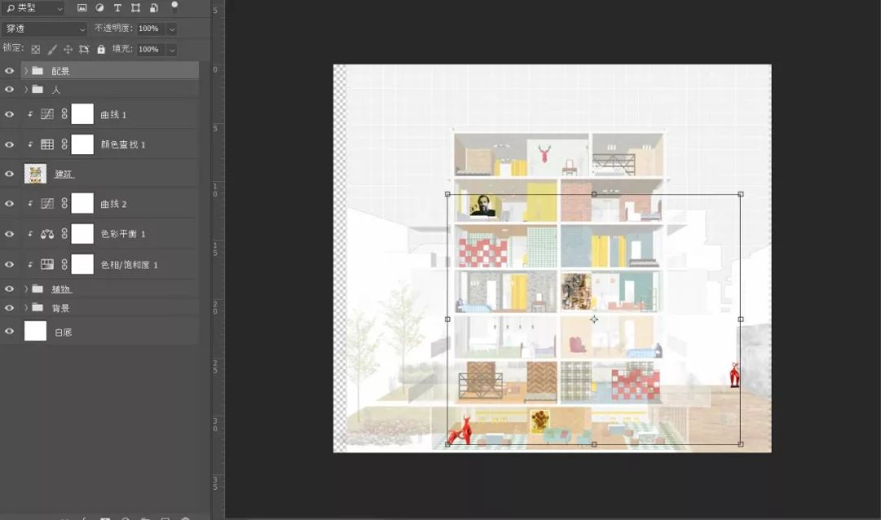
Task: Click mask link icon on 色相/饱和度 1
Action: coord(64,264)
